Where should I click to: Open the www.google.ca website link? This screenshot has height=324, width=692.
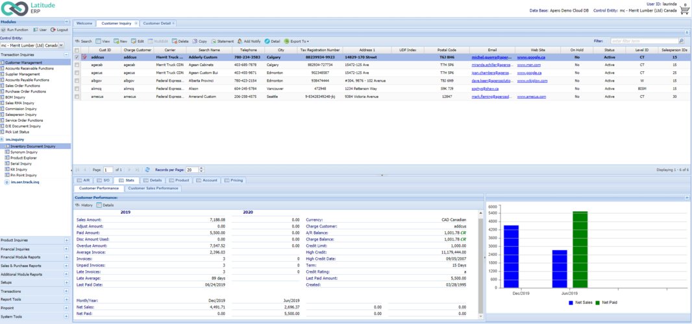pyautogui.click(x=530, y=57)
